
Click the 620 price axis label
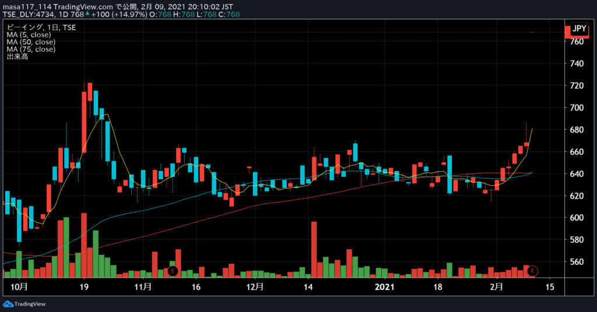pyautogui.click(x=577, y=196)
